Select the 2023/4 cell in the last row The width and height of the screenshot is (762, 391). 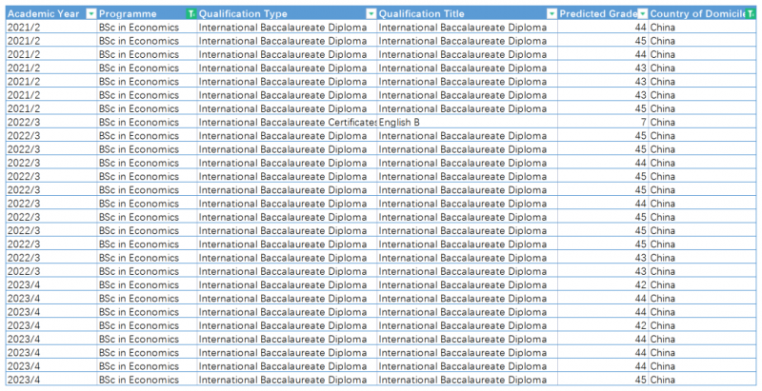tap(51, 380)
